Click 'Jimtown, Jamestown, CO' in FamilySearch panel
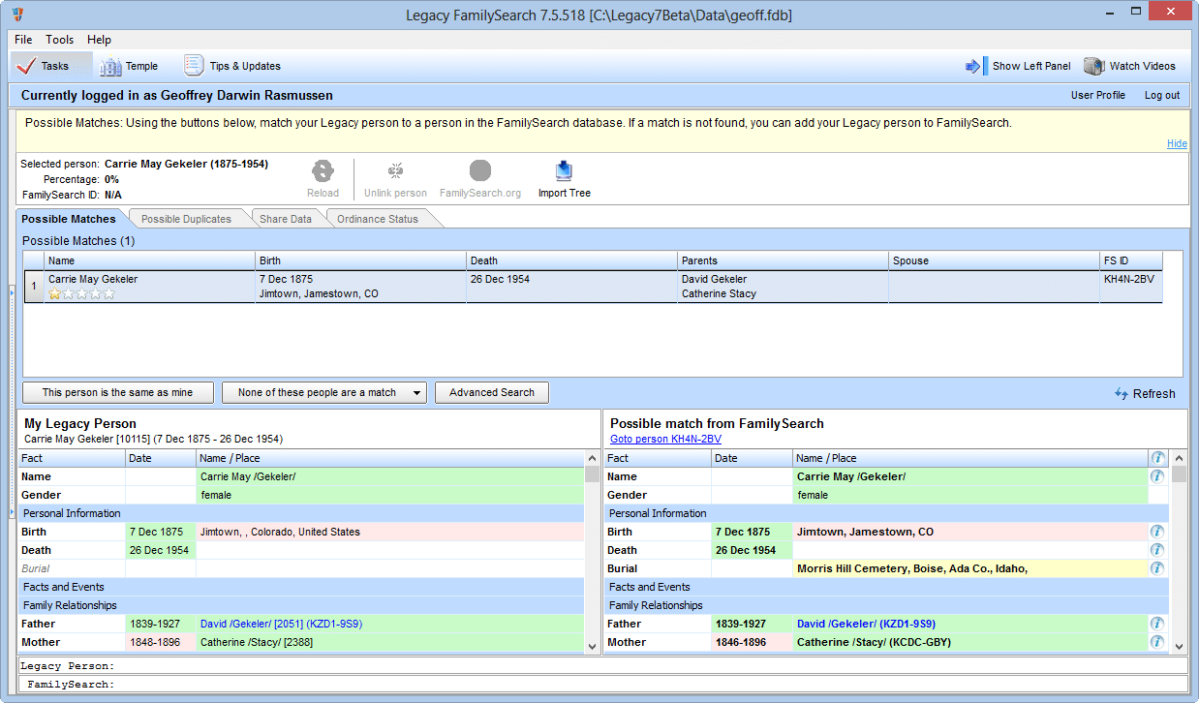Image resolution: width=1199 pixels, height=703 pixels. [865, 532]
